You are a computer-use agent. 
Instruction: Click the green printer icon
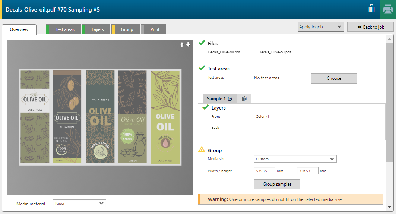coord(387,9)
